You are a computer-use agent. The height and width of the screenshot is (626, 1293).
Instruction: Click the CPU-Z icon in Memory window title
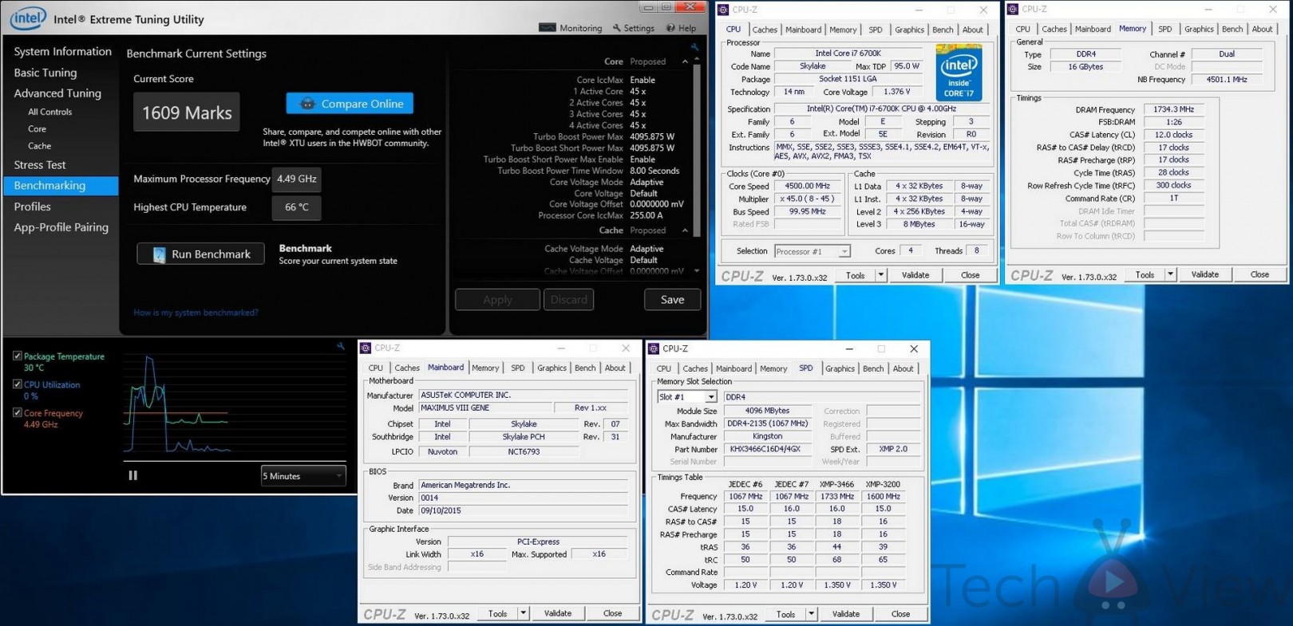pos(1013,9)
